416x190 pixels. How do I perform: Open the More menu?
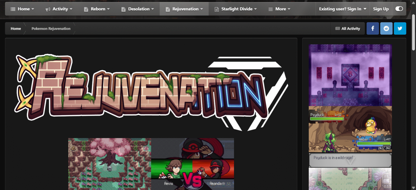[279, 9]
